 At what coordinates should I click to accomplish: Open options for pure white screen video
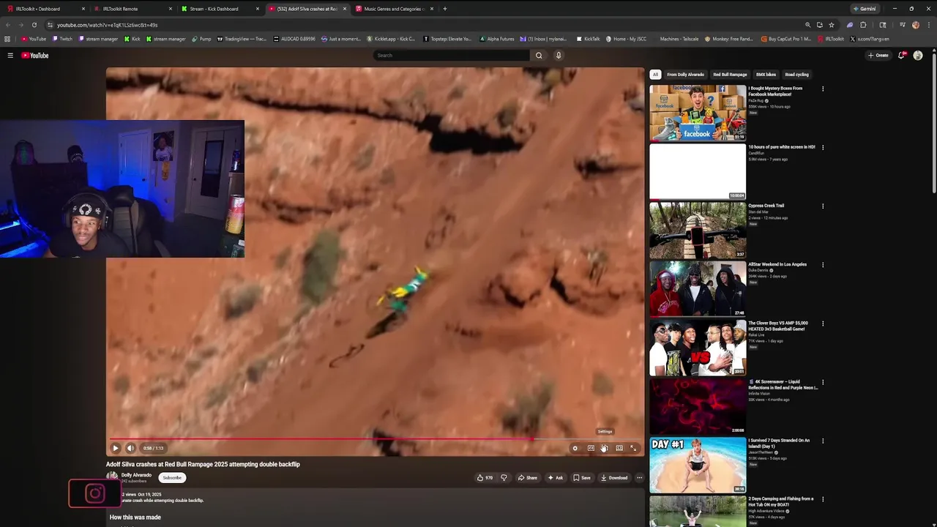(x=823, y=148)
